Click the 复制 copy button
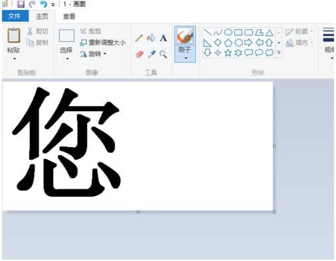This screenshot has height=261, width=336. tap(37, 42)
